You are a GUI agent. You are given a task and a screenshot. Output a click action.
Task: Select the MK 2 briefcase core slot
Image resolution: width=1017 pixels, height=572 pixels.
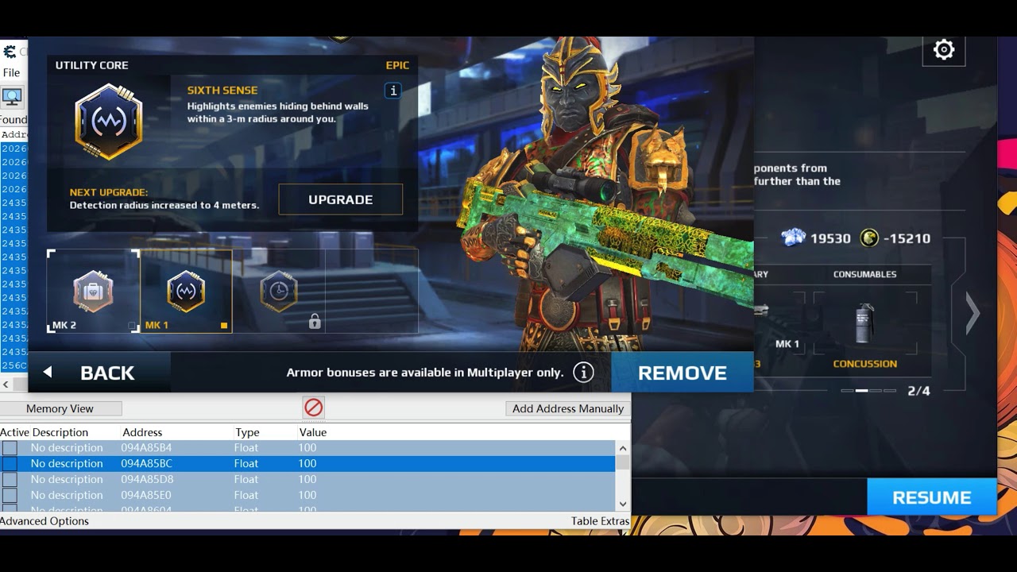pyautogui.click(x=93, y=291)
